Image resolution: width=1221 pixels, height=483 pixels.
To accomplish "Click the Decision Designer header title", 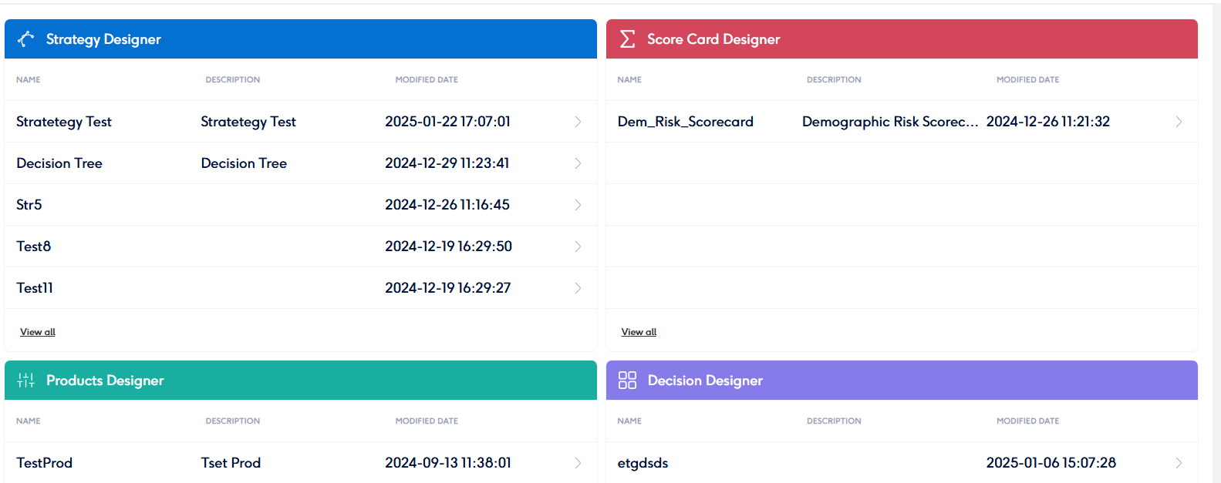I will tap(705, 381).
